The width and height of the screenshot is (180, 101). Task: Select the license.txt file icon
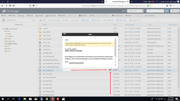click(x=40, y=50)
